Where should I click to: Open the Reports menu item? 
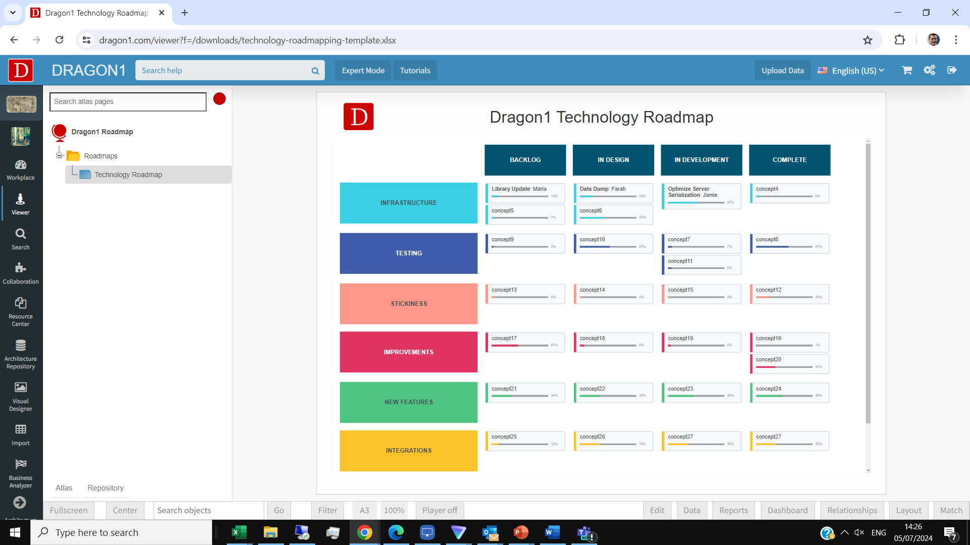tap(734, 510)
